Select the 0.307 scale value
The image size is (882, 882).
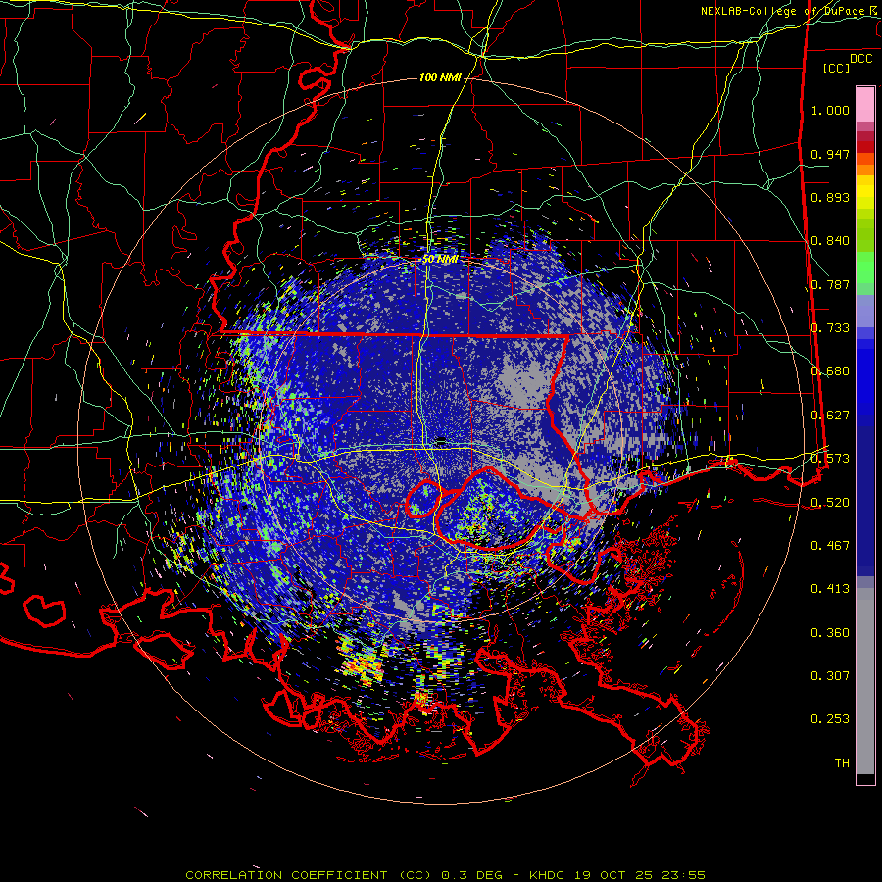pos(830,676)
